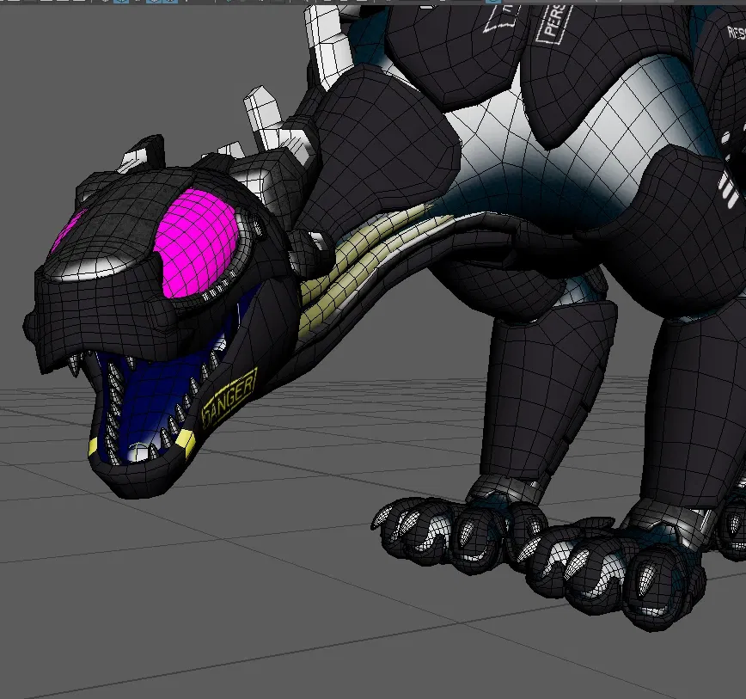Click the highlighted blue toolbar icon above PERS label
The image size is (746, 699).
[493, 2]
